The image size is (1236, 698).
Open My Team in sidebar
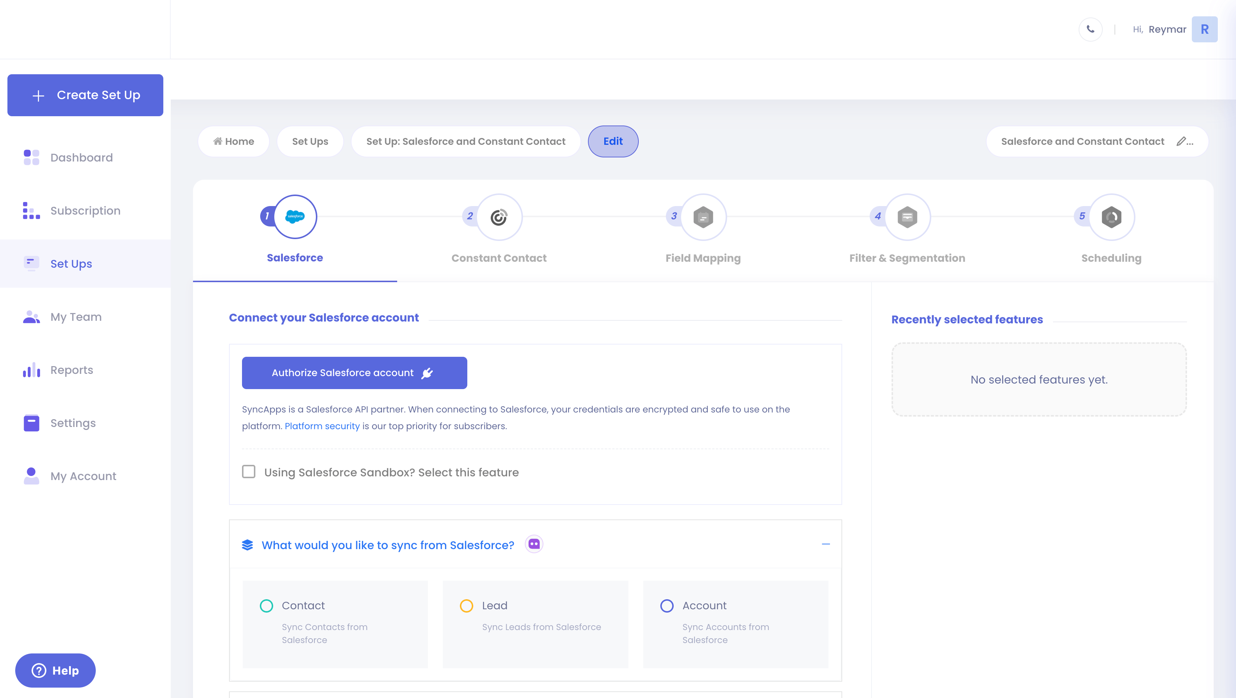pos(85,317)
